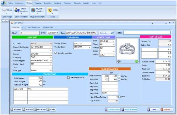
Task: Open the Item Type dropdown
Action: coord(51,70)
